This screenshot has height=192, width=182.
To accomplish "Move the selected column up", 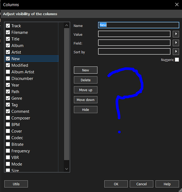I will [85, 90].
